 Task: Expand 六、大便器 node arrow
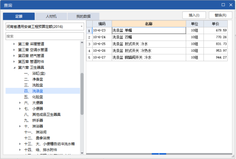click(x=20, y=103)
